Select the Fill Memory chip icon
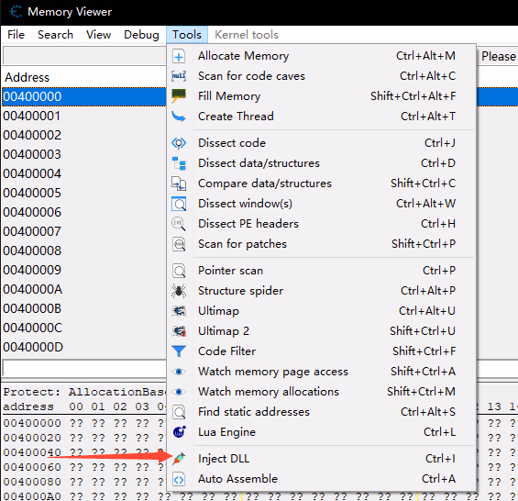 [179, 96]
